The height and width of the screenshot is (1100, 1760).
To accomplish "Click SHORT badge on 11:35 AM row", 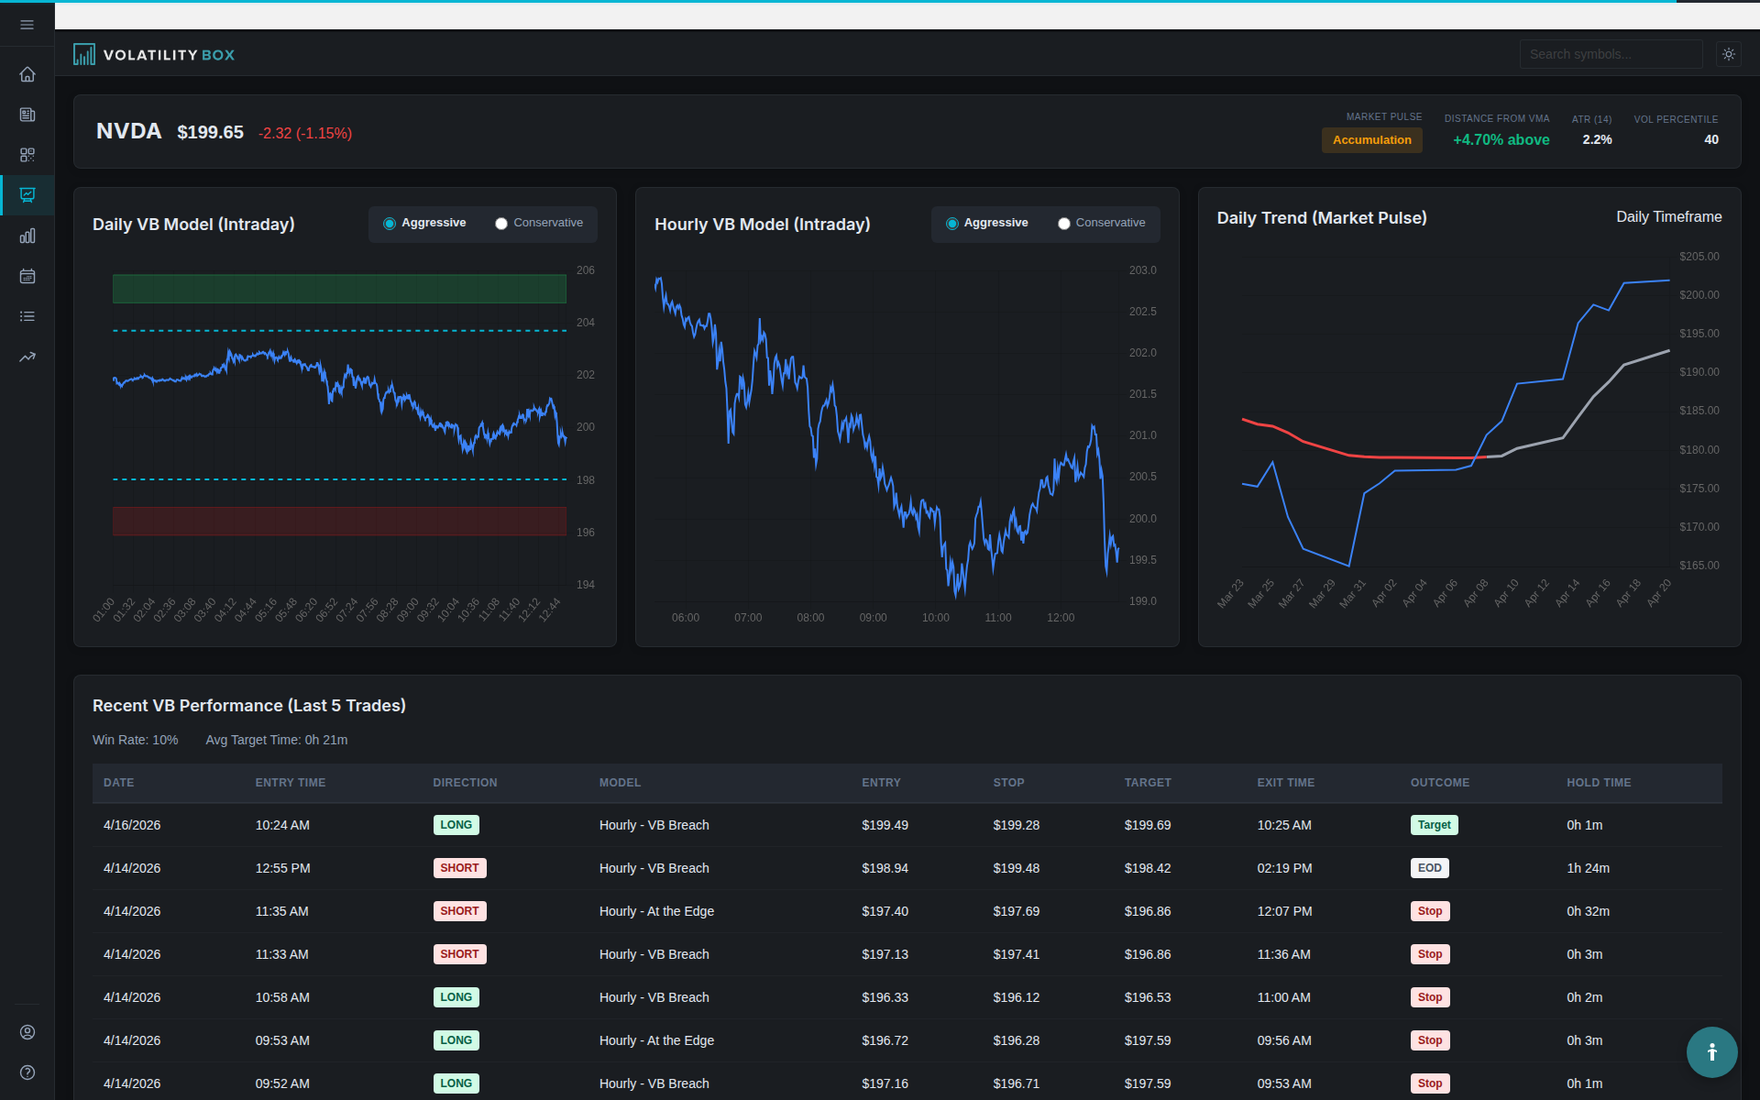I will [x=459, y=911].
